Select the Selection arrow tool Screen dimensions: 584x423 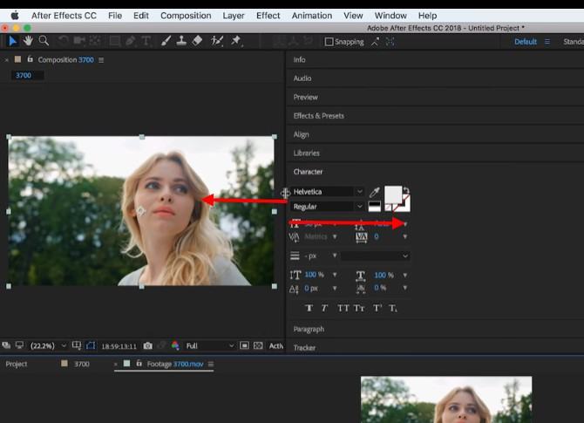click(x=13, y=41)
